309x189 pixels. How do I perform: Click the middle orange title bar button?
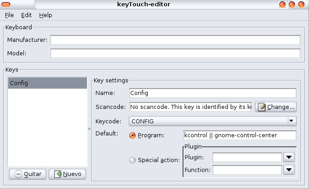[292, 5]
